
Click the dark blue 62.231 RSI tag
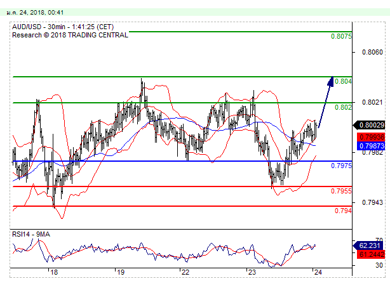pyautogui.click(x=369, y=245)
